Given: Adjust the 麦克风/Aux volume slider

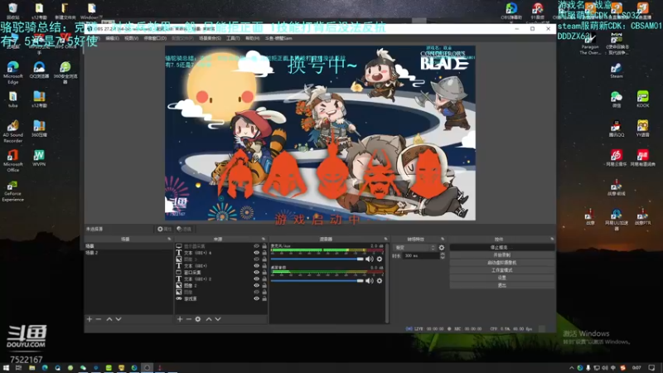Looking at the screenshot, I should point(317,259).
